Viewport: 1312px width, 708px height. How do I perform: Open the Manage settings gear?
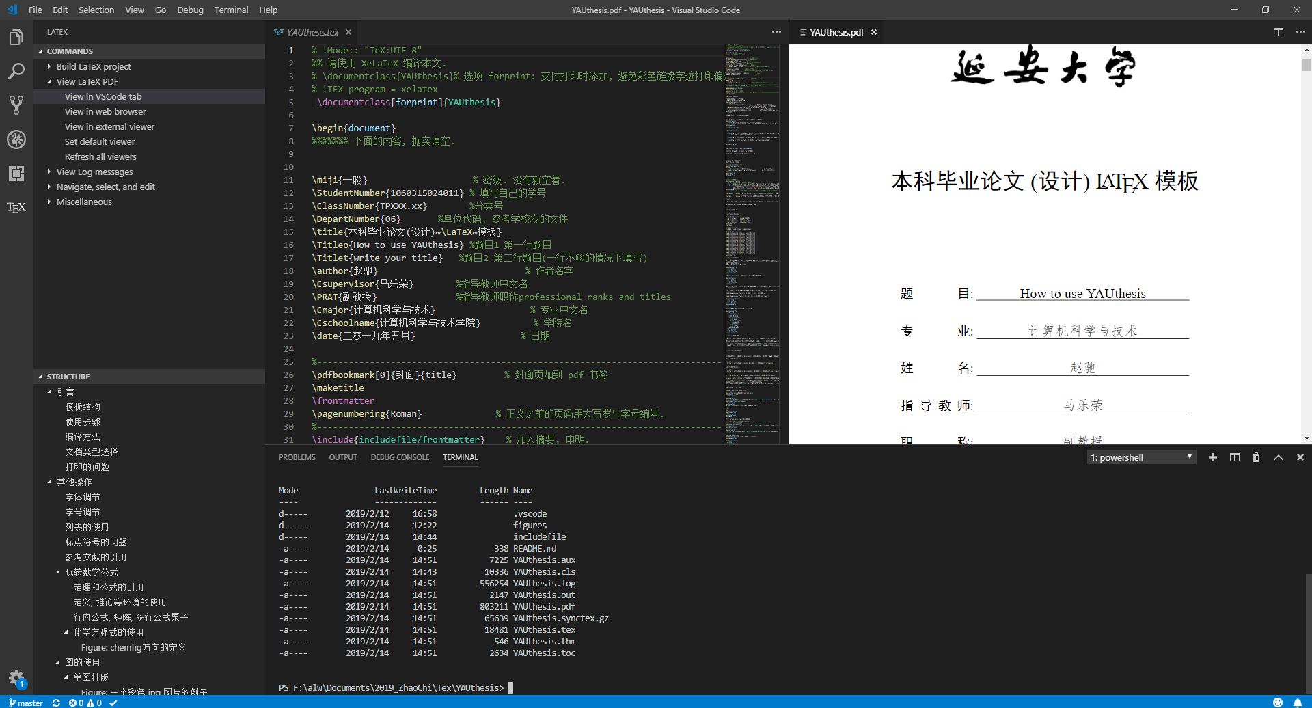16,678
